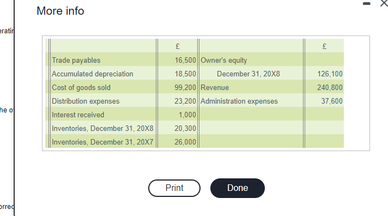Screen dimensions: 388x216
Task: Click the Print button
Action: click(174, 188)
